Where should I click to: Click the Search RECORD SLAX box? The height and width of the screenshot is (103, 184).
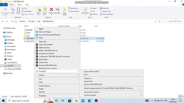[x=173, y=21]
